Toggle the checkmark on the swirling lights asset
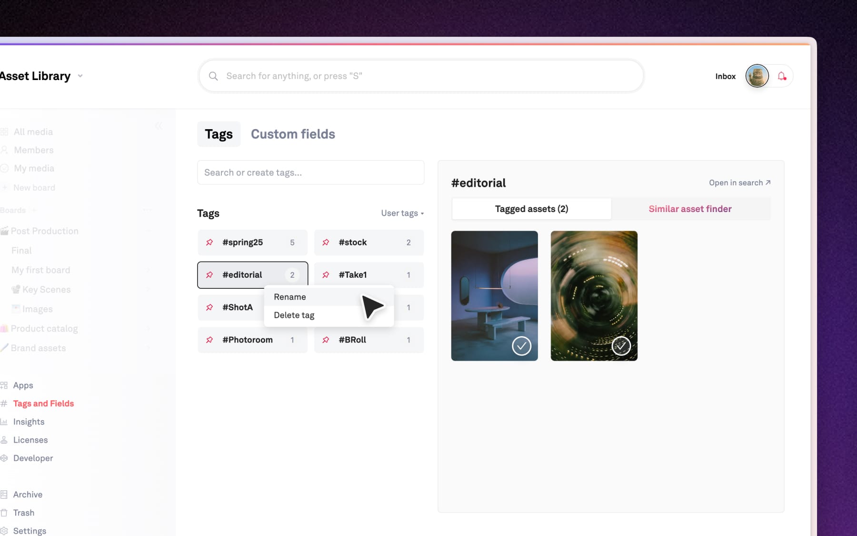857x536 pixels. point(621,346)
